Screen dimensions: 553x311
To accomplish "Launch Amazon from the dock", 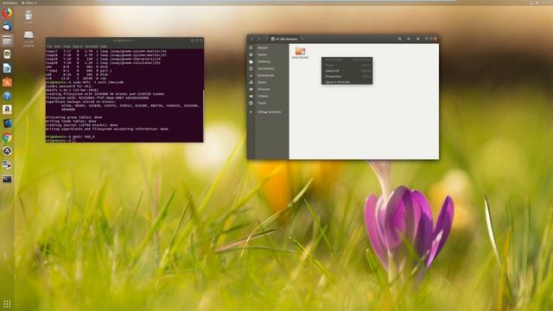I will [x=7, y=110].
